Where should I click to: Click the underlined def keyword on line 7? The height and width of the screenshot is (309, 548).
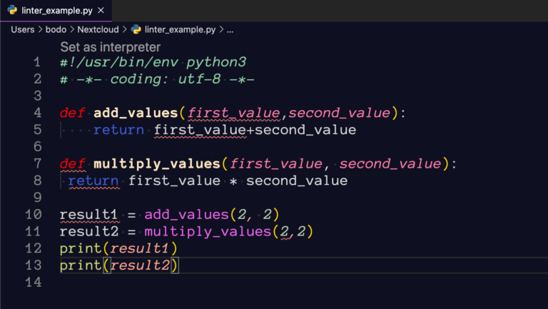(72, 163)
